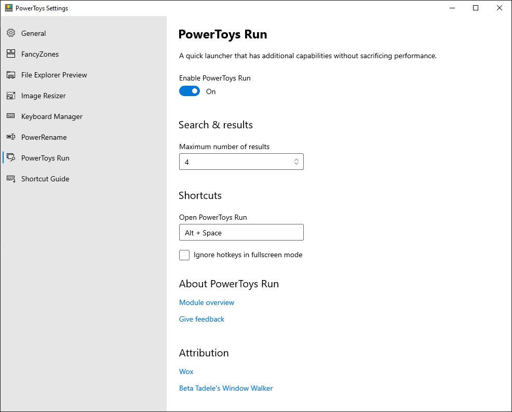Image resolution: width=512 pixels, height=412 pixels.
Task: Go to the FancyZones page
Action: point(83,54)
